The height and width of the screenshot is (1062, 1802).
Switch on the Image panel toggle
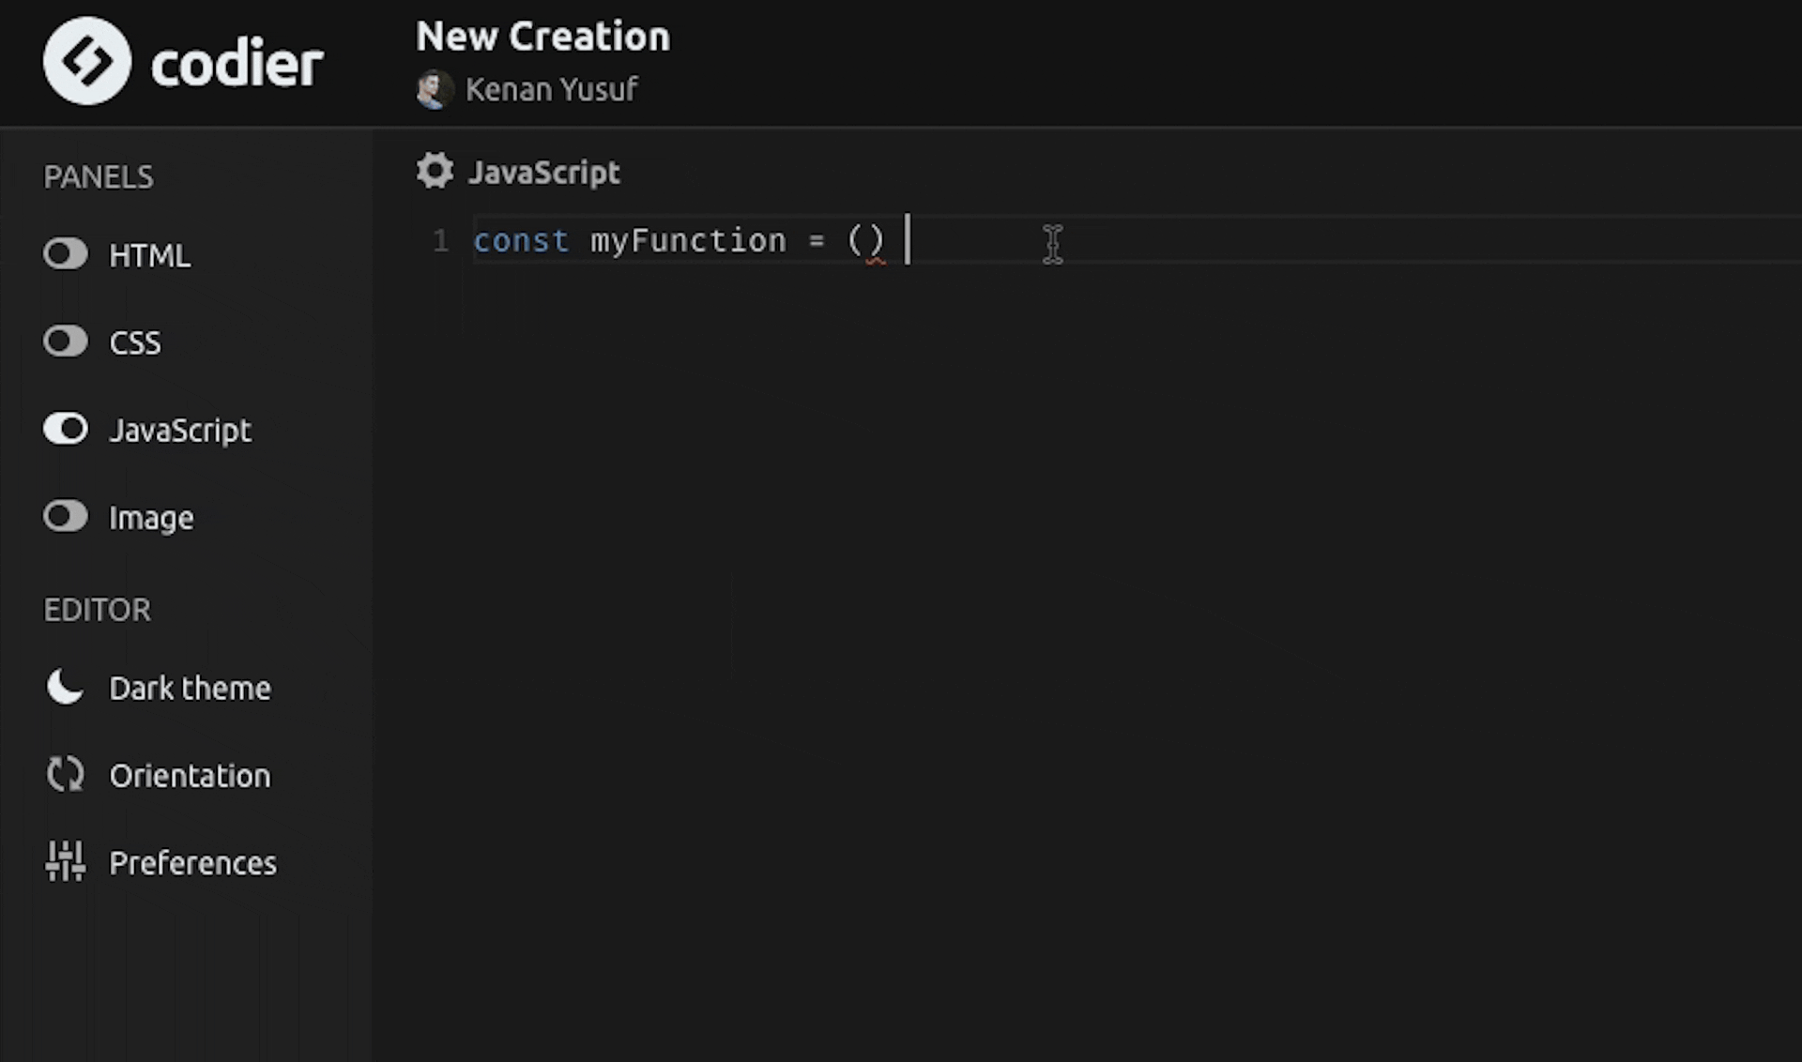pos(65,516)
